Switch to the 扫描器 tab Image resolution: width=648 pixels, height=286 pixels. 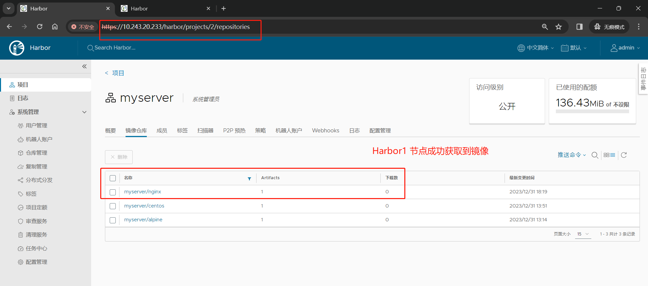click(x=205, y=131)
